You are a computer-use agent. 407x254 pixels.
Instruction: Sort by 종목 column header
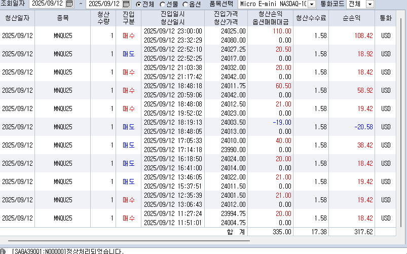[63, 18]
